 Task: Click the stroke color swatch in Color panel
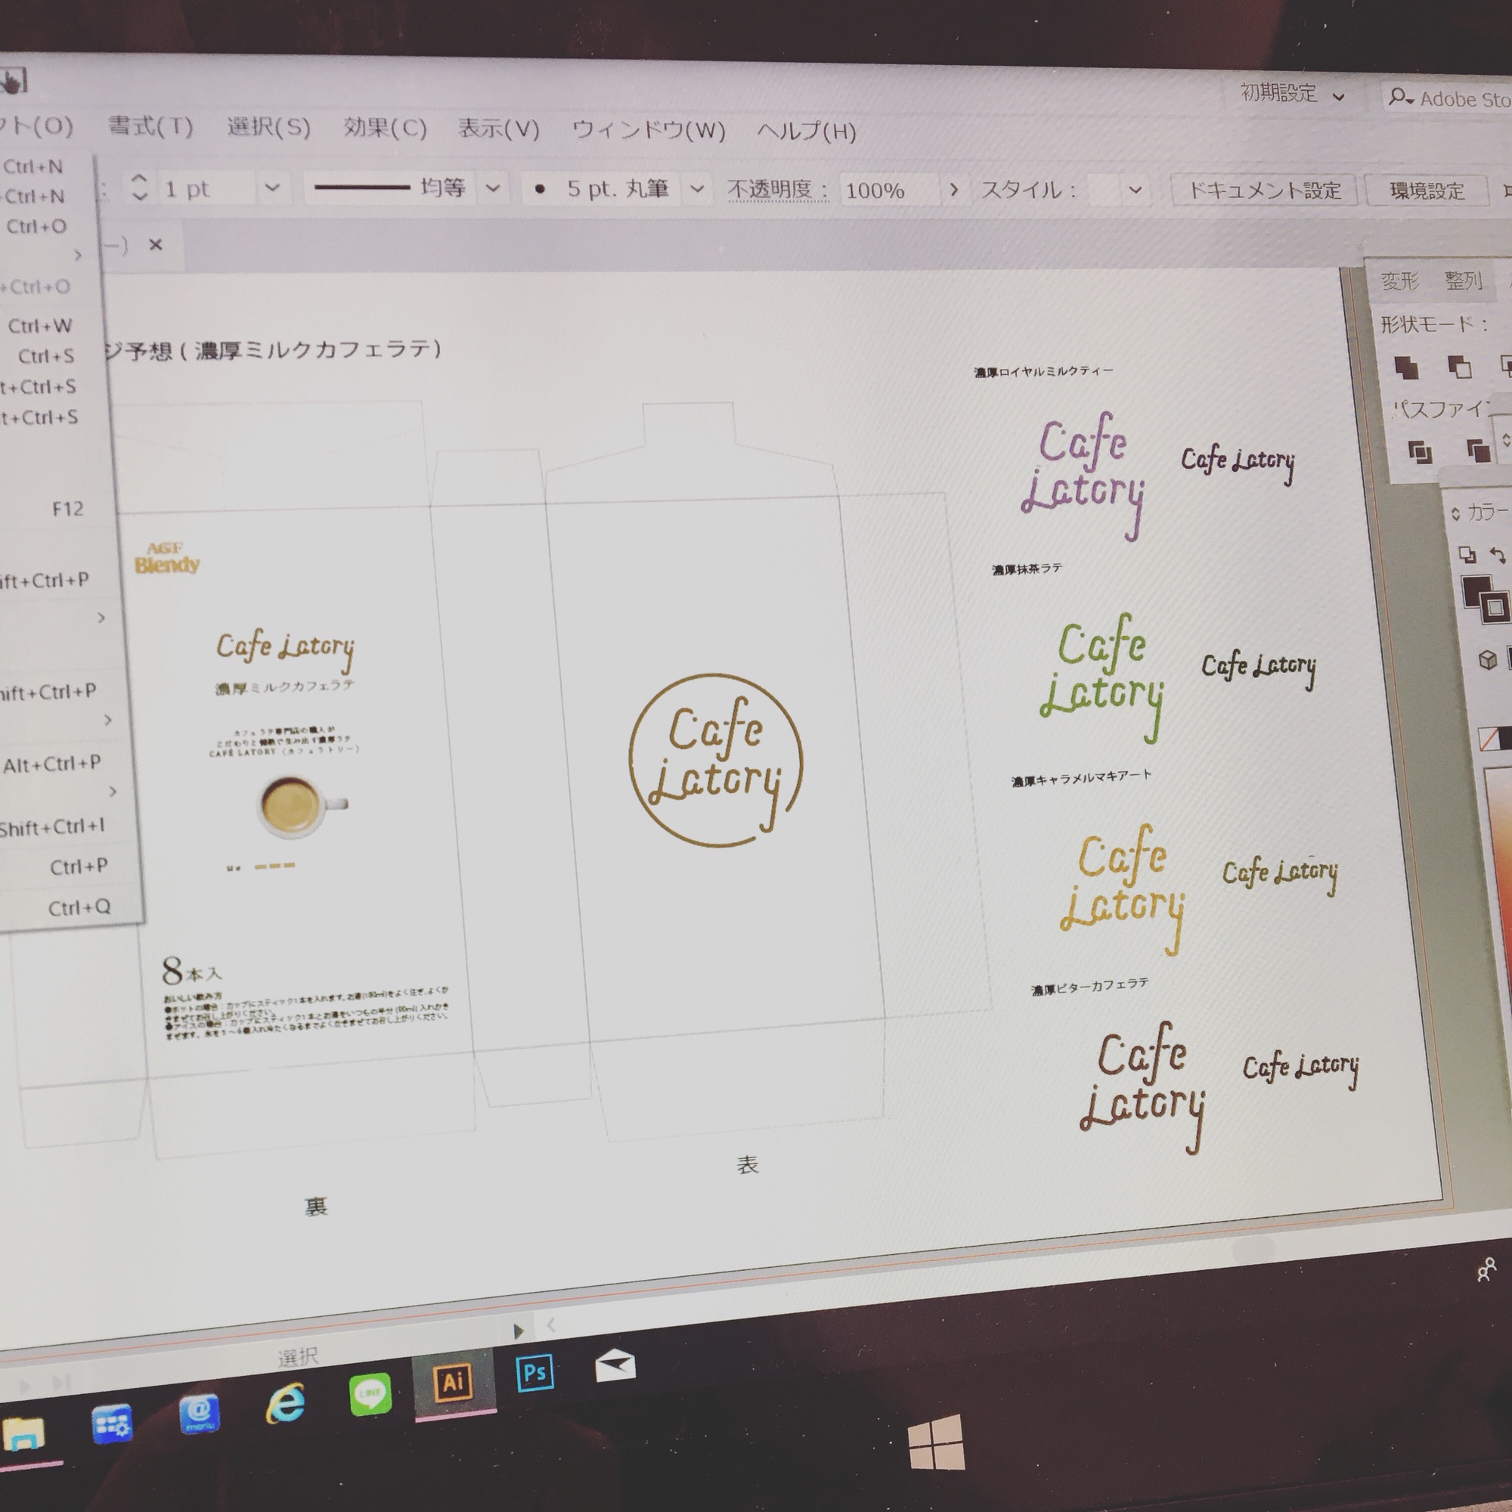point(1495,607)
